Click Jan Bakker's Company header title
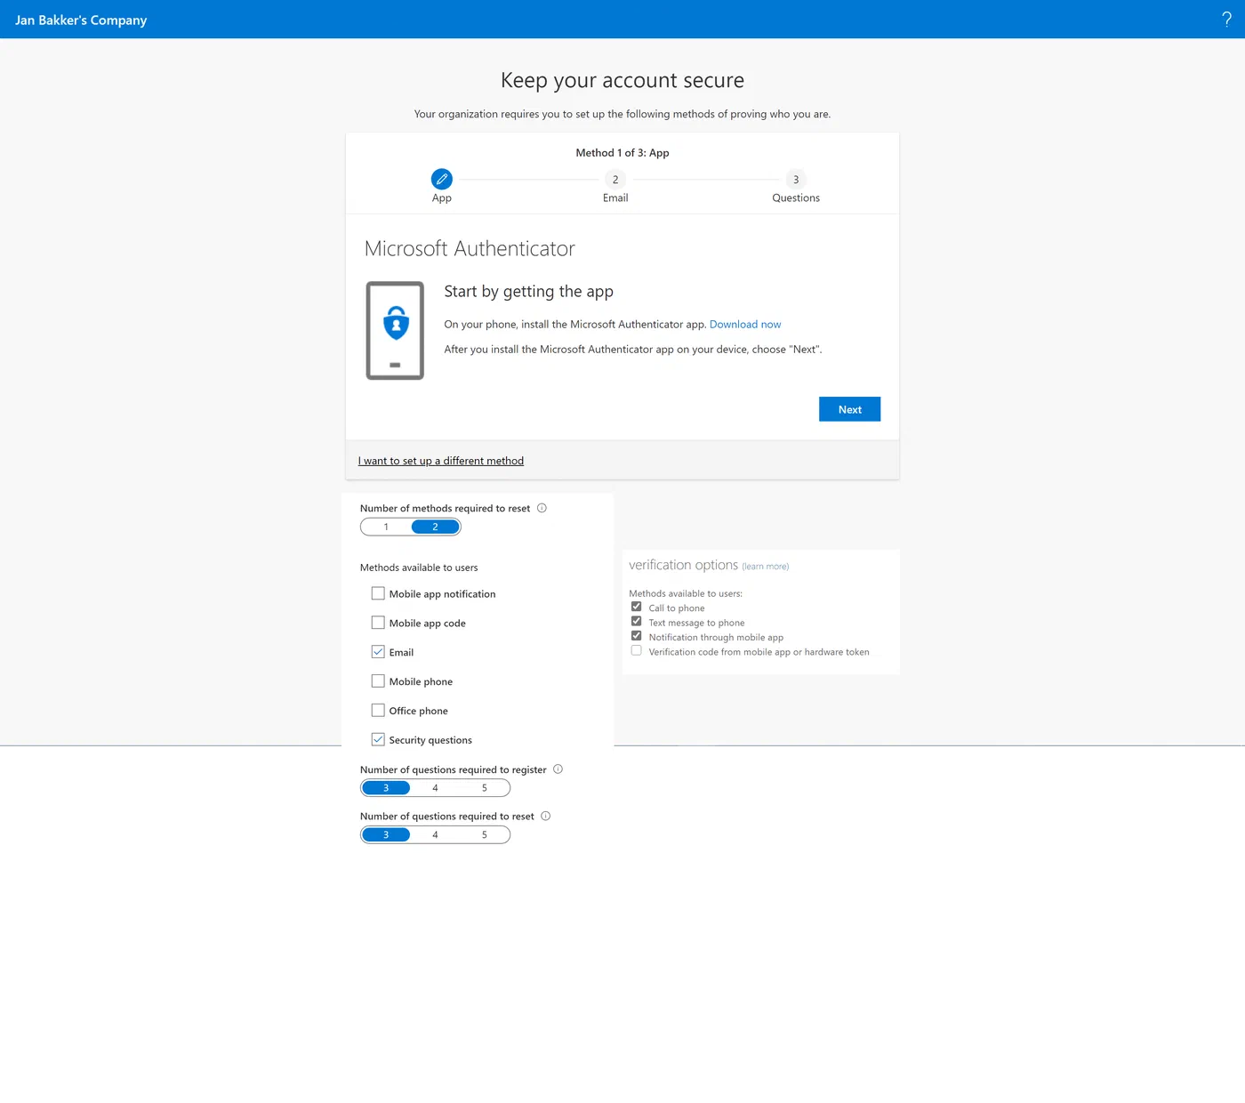Screen dimensions: 1245x1103 point(81,20)
